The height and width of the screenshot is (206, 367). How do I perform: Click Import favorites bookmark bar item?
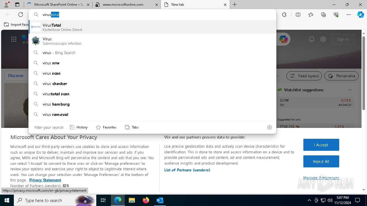(17, 25)
